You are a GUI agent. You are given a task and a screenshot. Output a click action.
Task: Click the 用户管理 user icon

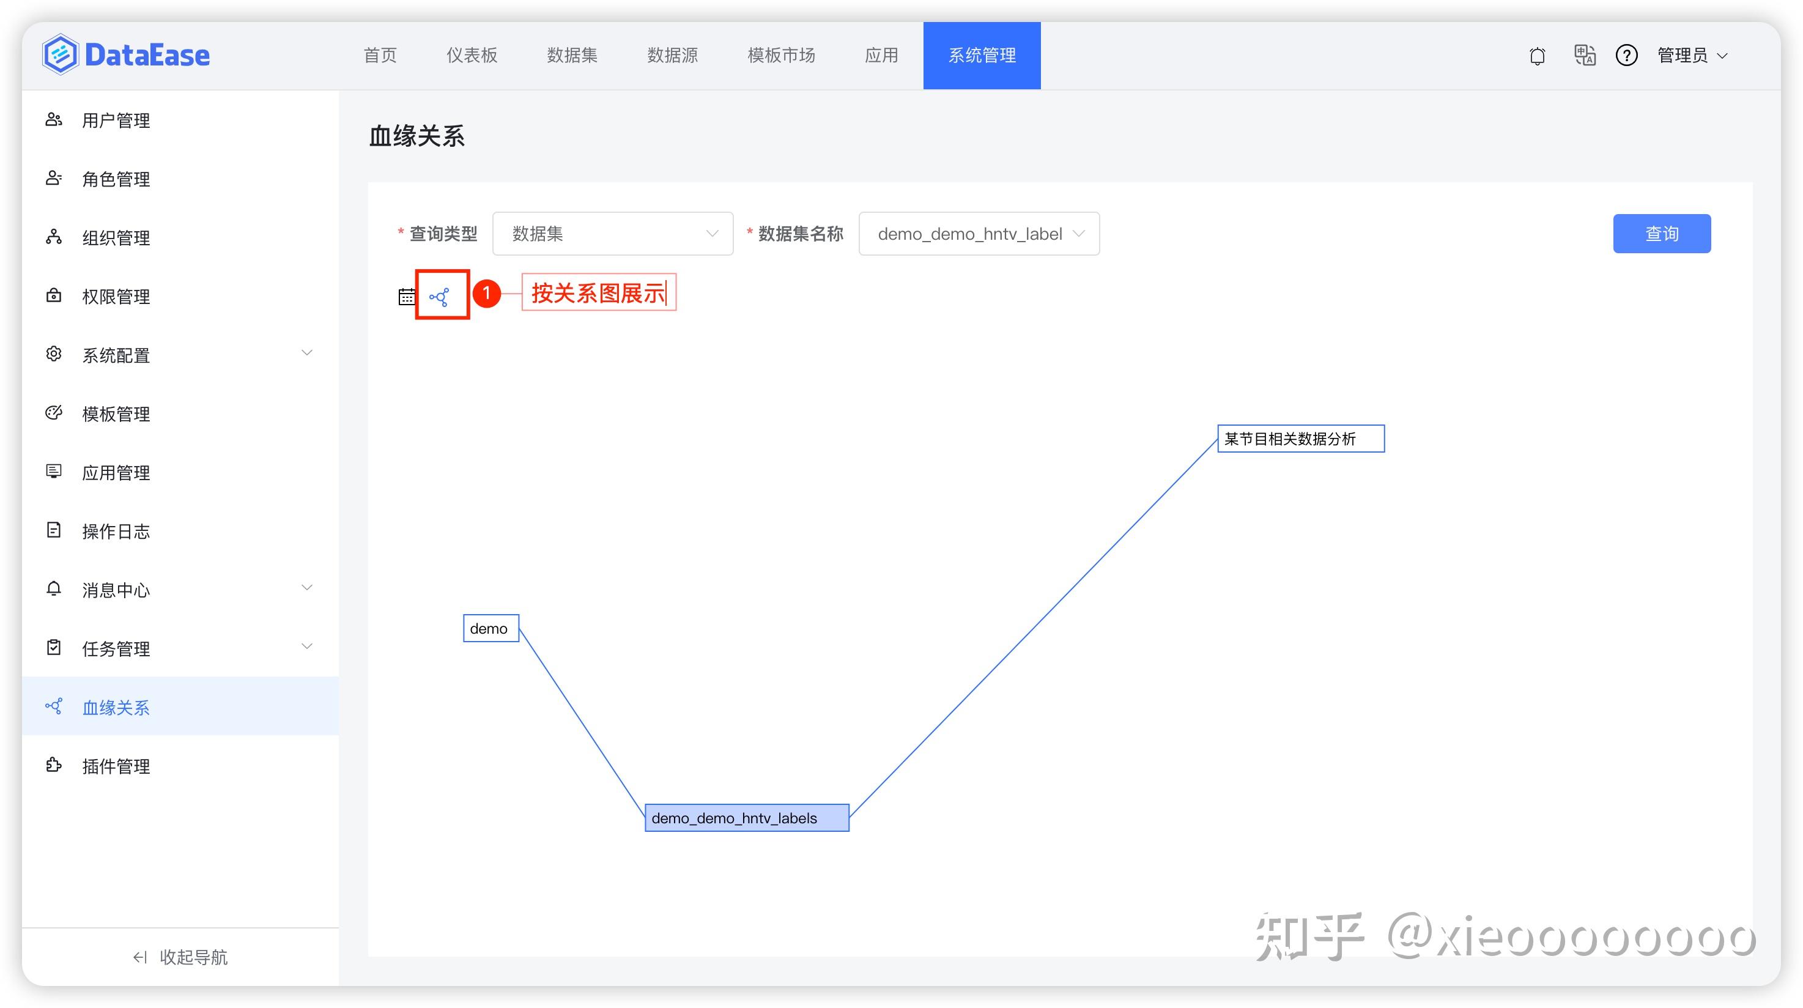point(54,120)
